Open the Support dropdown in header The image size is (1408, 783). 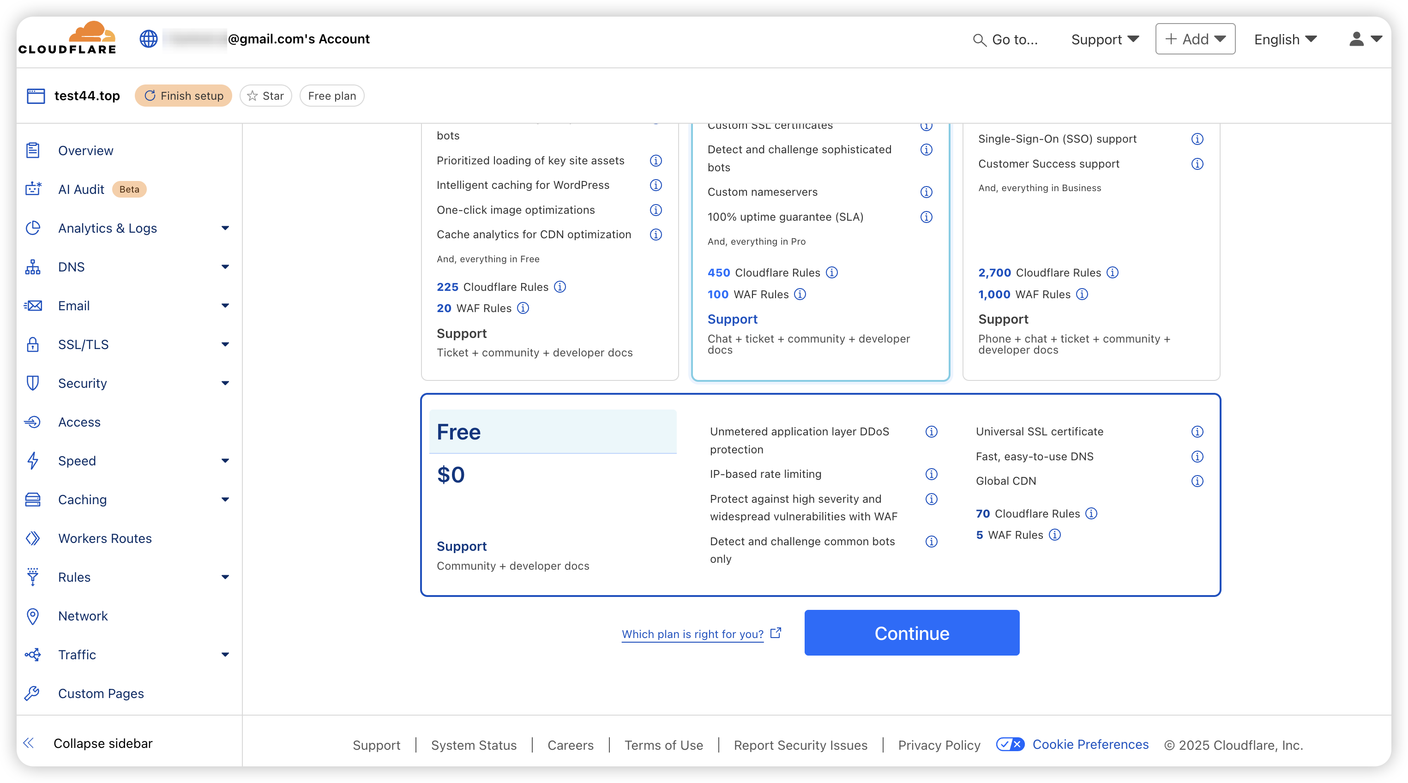(1105, 39)
